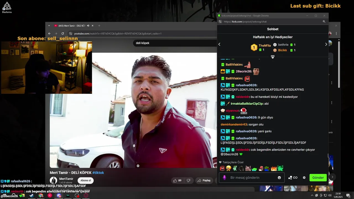
Task: Select message text 'ısırgan otu'
Action: [256, 124]
